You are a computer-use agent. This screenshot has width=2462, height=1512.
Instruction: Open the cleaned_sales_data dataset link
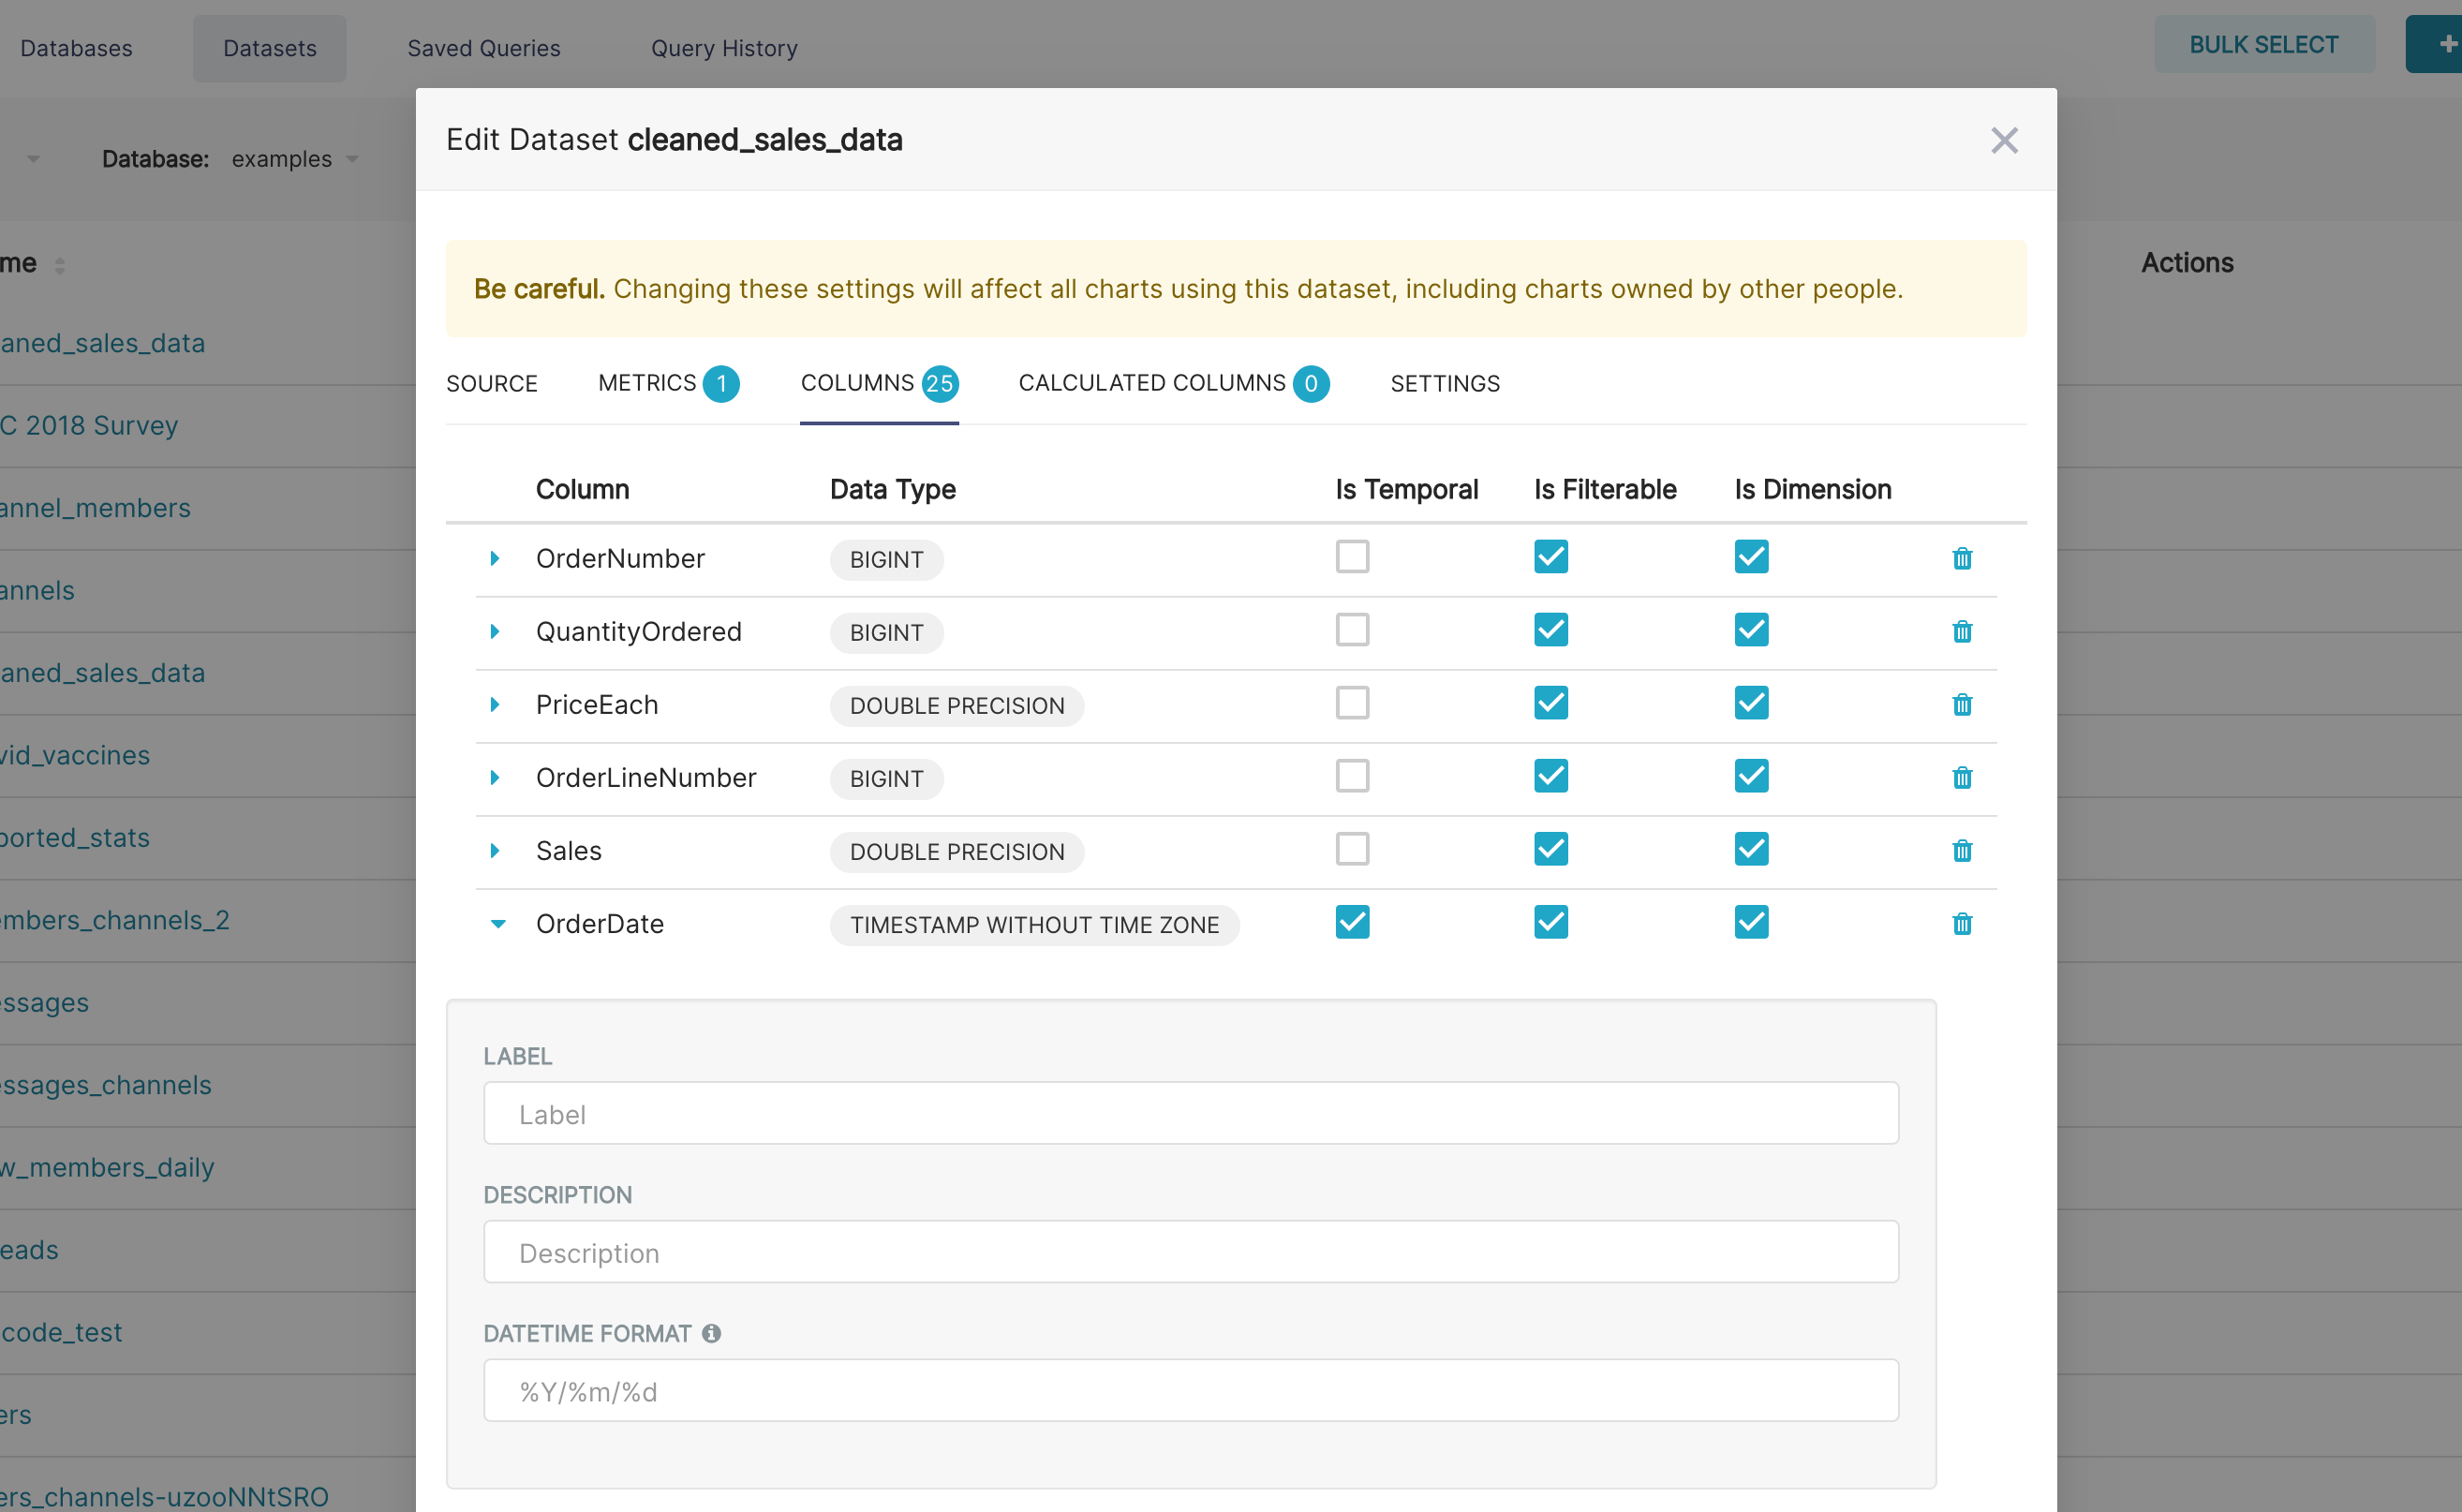point(103,343)
